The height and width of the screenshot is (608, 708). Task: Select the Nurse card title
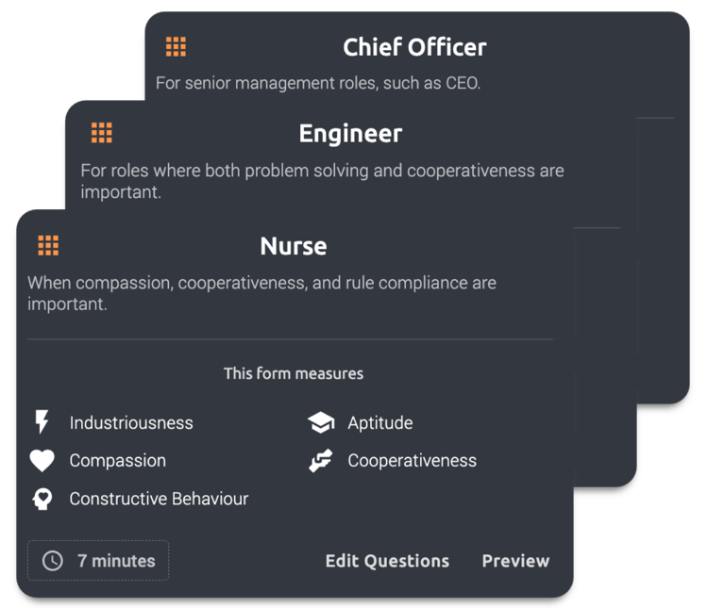pos(294,246)
